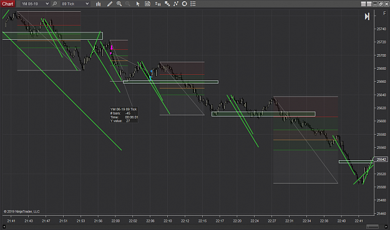The height and width of the screenshot is (230, 390).
Task: Open chart Properties list icon
Action: (193, 4)
